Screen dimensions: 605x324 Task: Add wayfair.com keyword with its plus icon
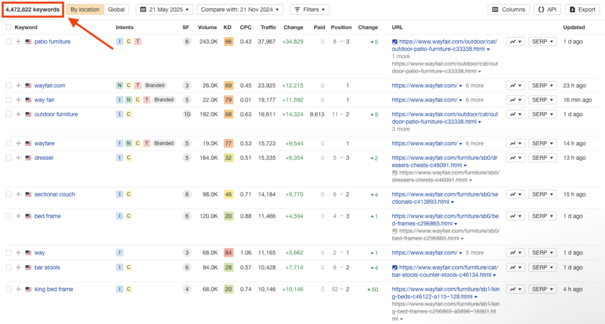click(x=18, y=86)
